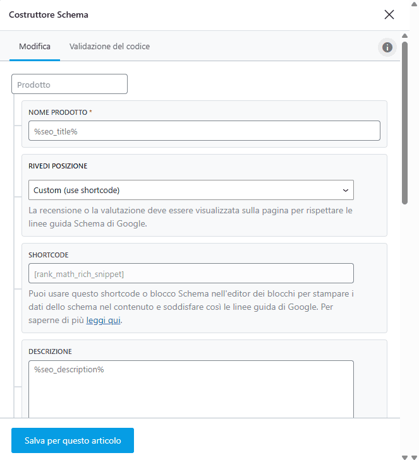Click the inner panel scrollbar's down arrow
This screenshot has height=460, width=419.
404,456
